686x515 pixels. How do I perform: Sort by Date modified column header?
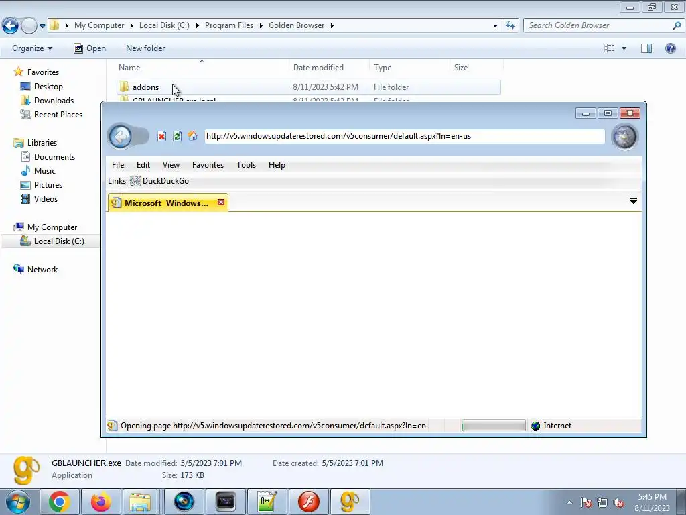pos(329,68)
